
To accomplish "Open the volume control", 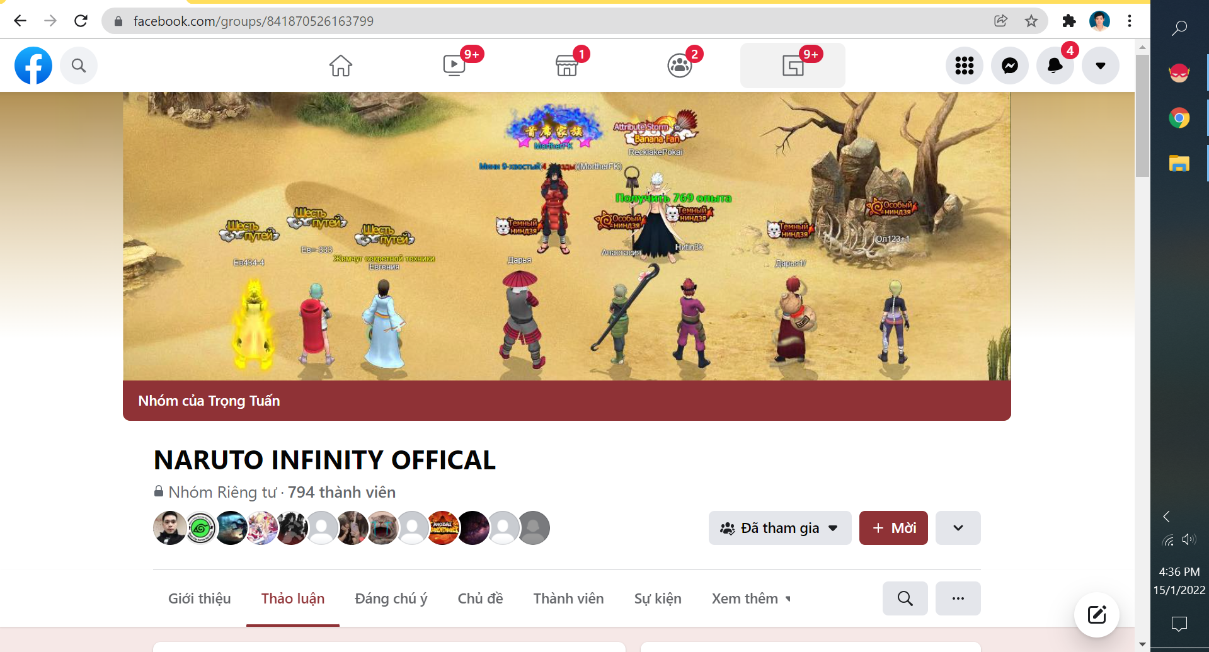I will tap(1189, 539).
